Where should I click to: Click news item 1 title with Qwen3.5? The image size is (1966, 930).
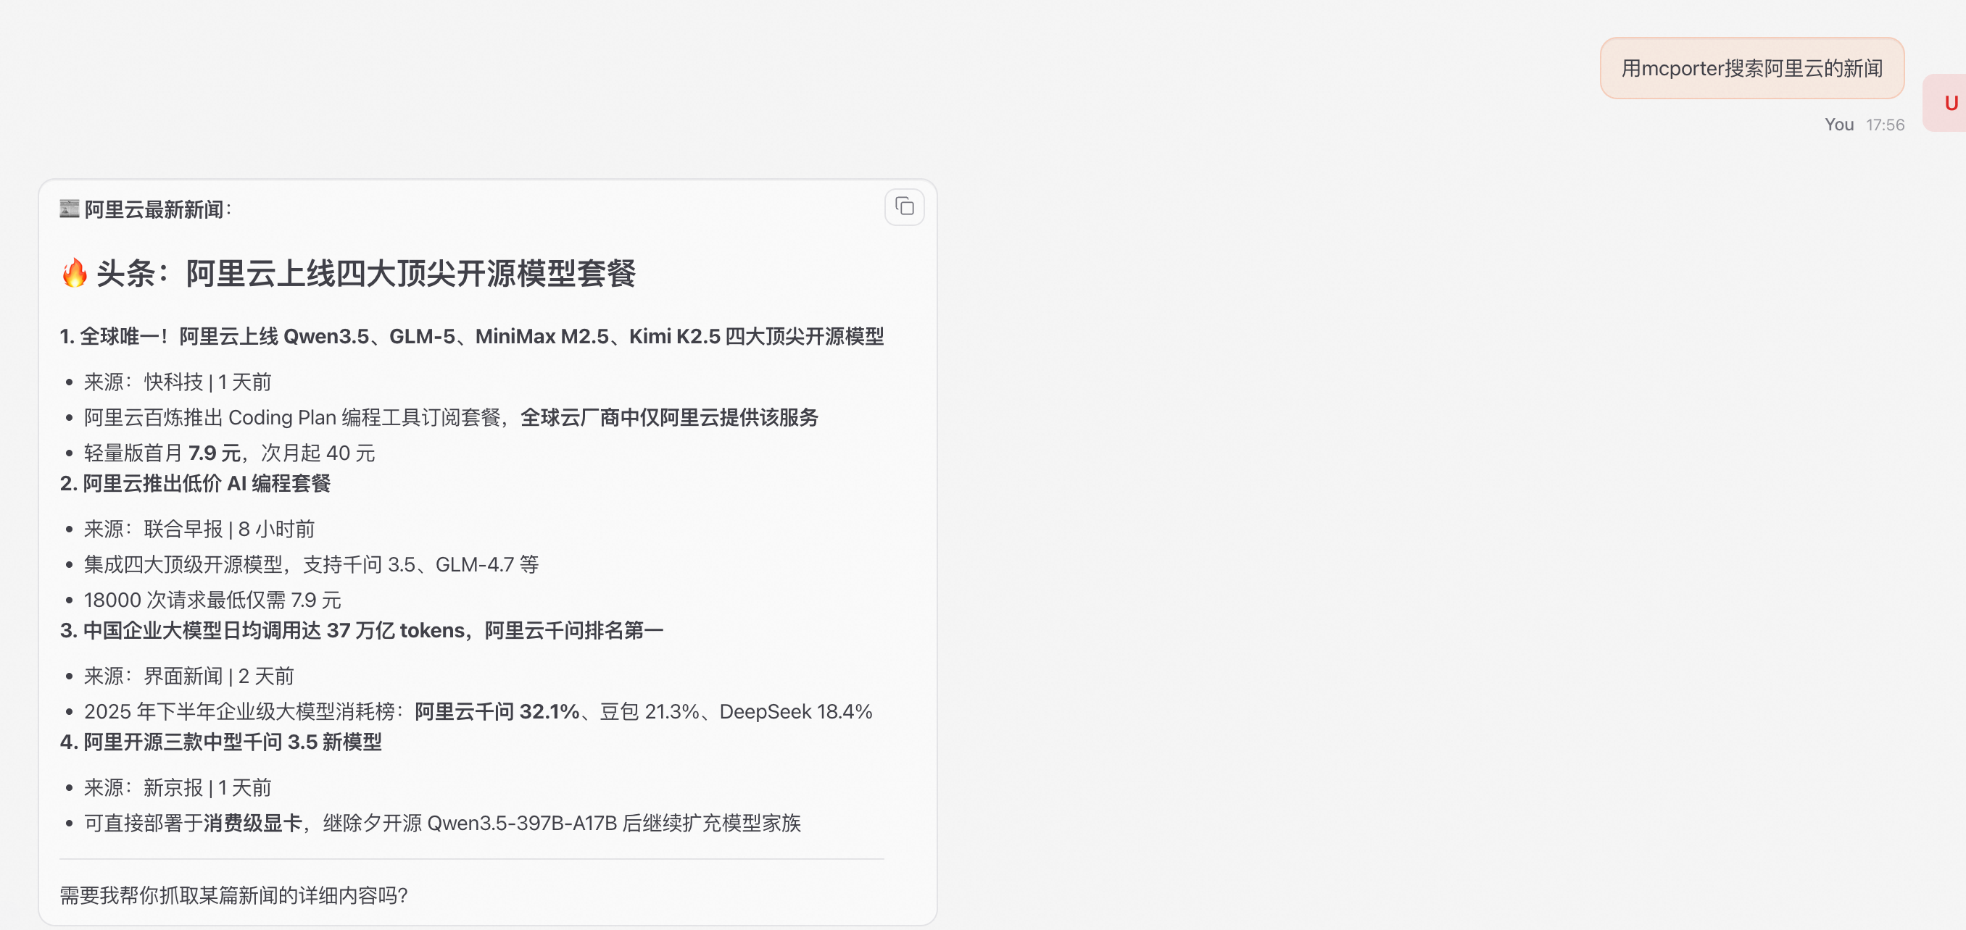472,336
